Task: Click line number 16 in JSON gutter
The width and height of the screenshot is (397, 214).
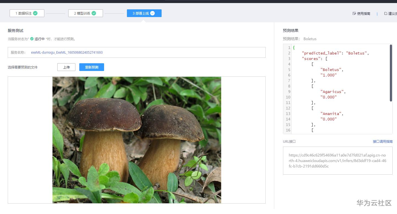Action: click(x=288, y=130)
